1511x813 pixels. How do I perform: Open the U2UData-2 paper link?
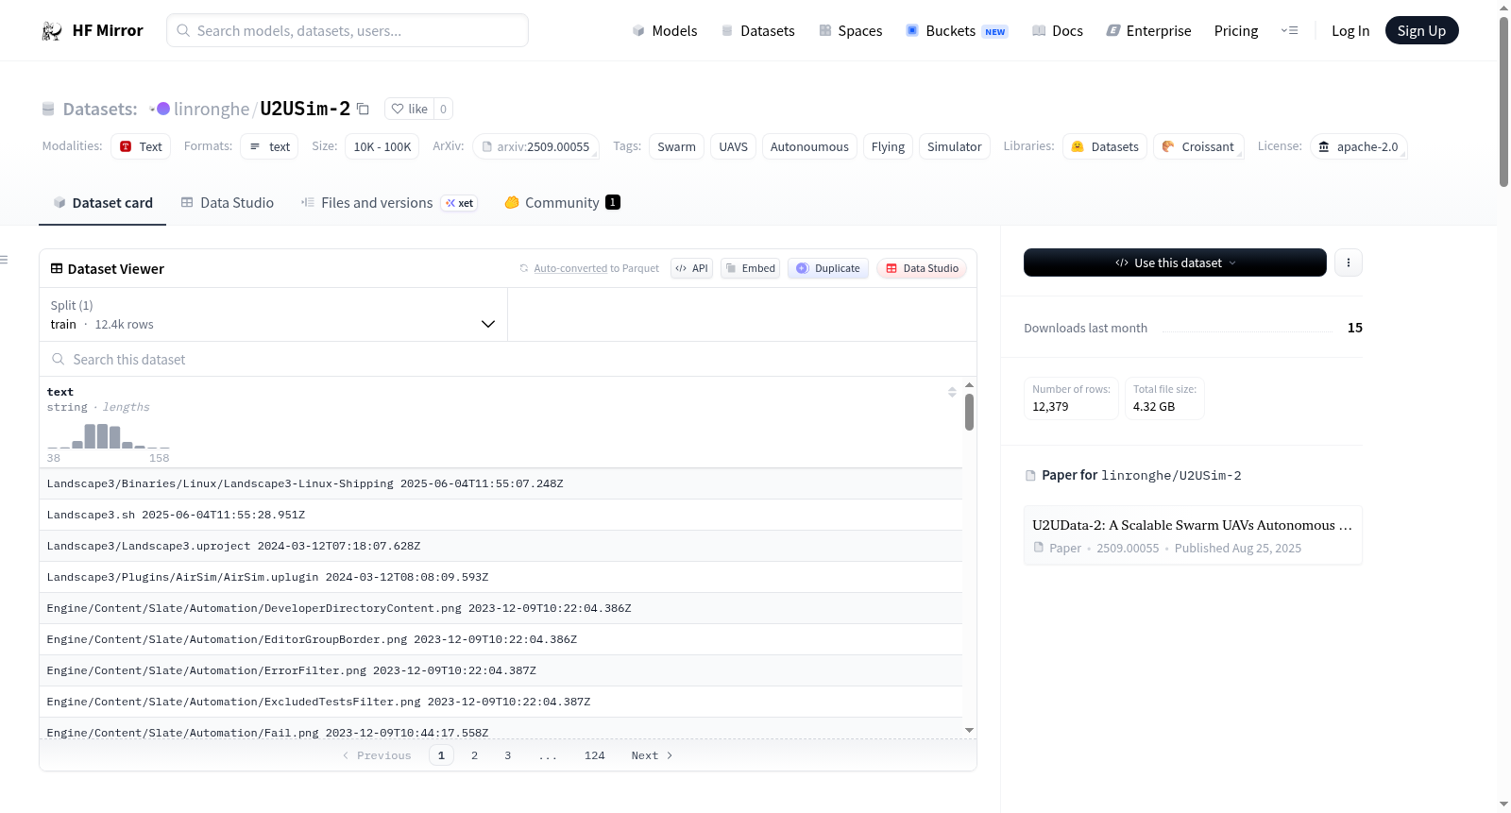pos(1193,535)
